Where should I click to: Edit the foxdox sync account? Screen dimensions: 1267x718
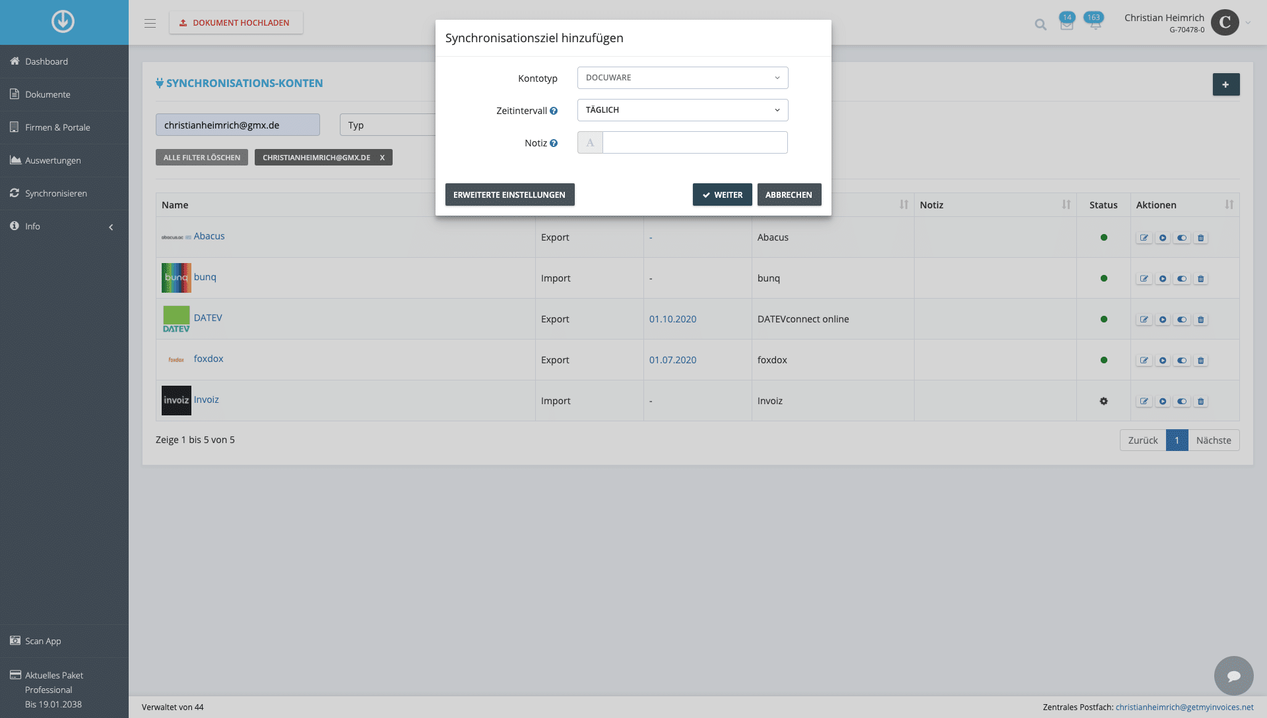click(x=1144, y=361)
